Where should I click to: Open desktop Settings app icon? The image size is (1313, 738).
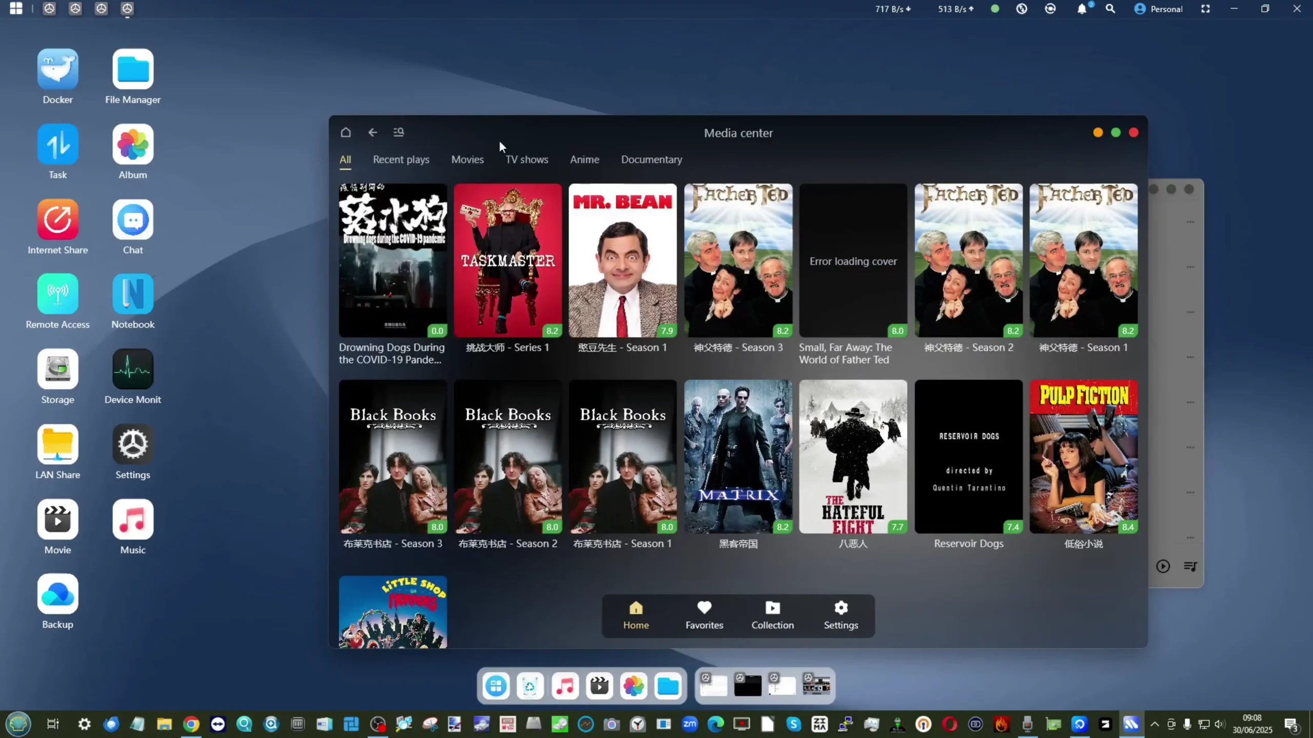coord(133,444)
